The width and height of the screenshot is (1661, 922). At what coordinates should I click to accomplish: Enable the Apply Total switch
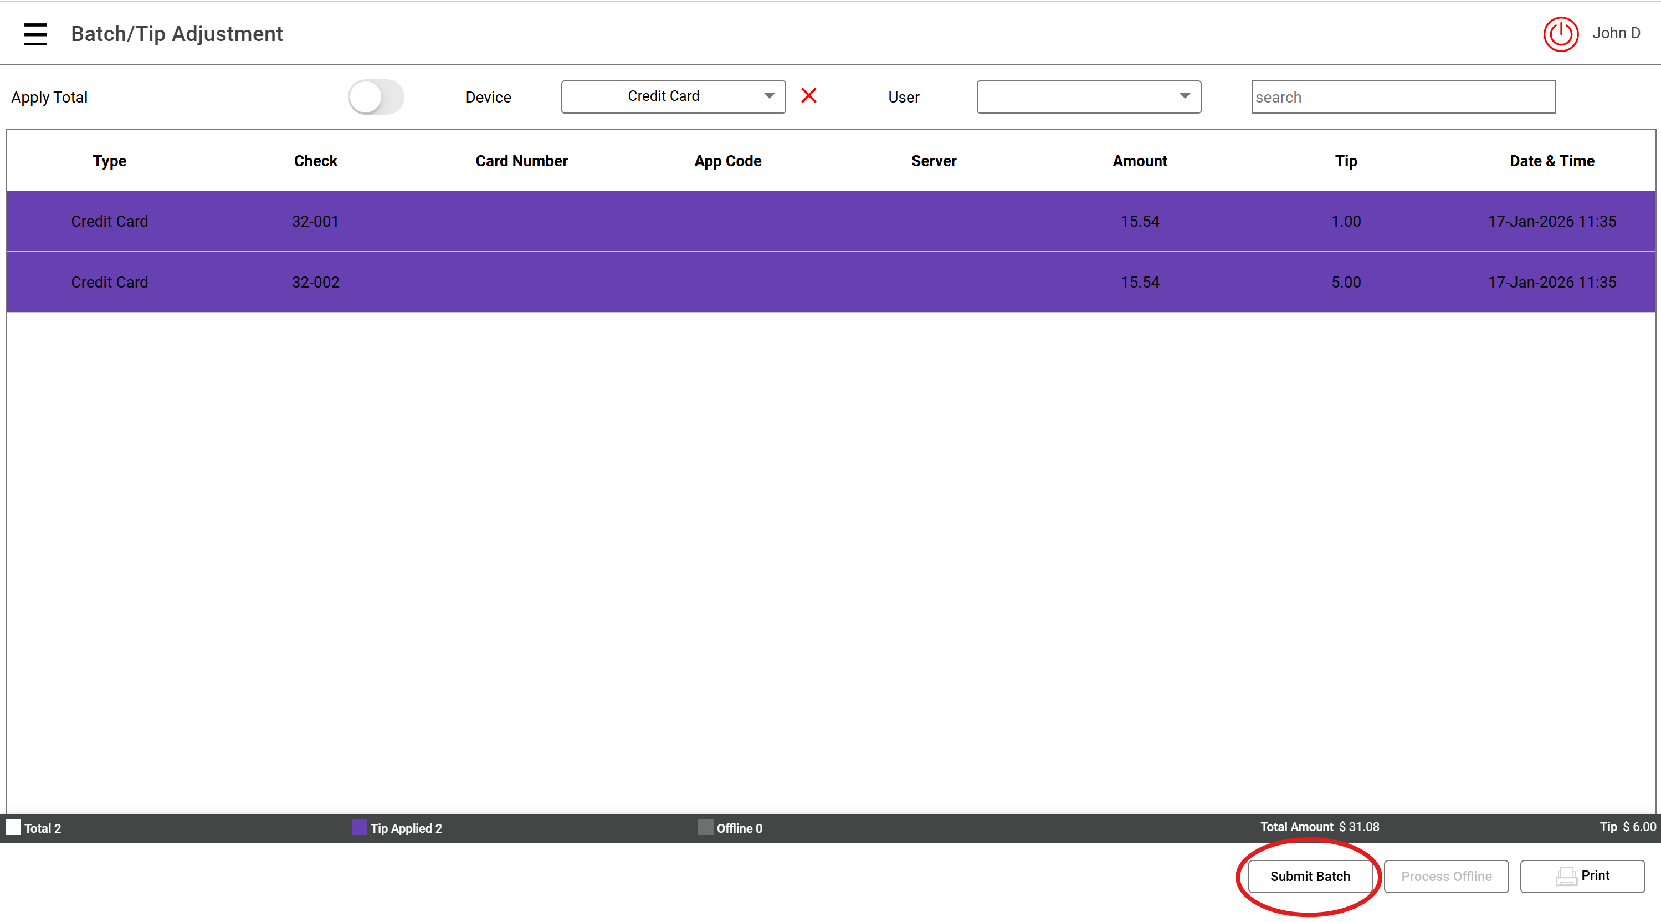point(376,98)
